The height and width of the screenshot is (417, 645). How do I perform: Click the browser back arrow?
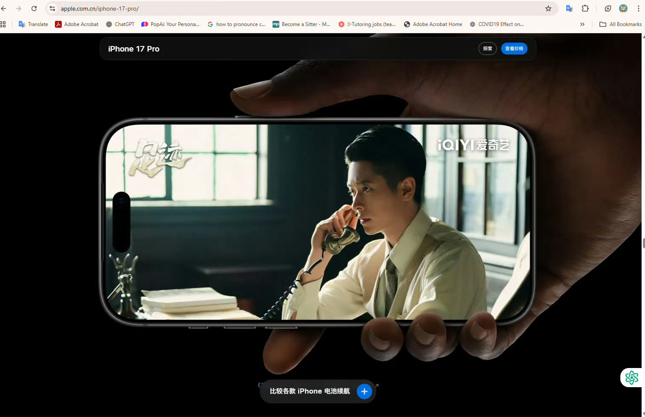[x=4, y=9]
